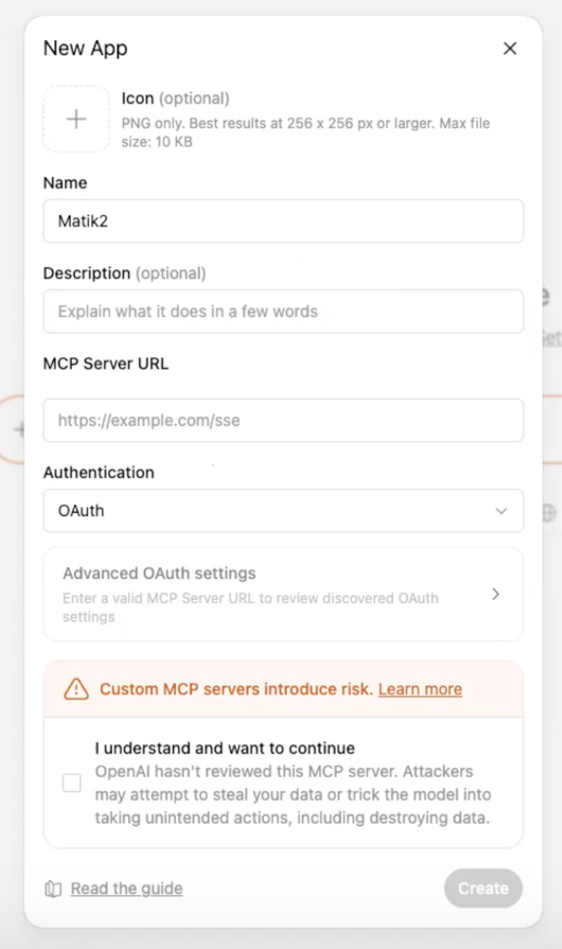Click the warning triangle icon
562x949 pixels.
coord(76,689)
